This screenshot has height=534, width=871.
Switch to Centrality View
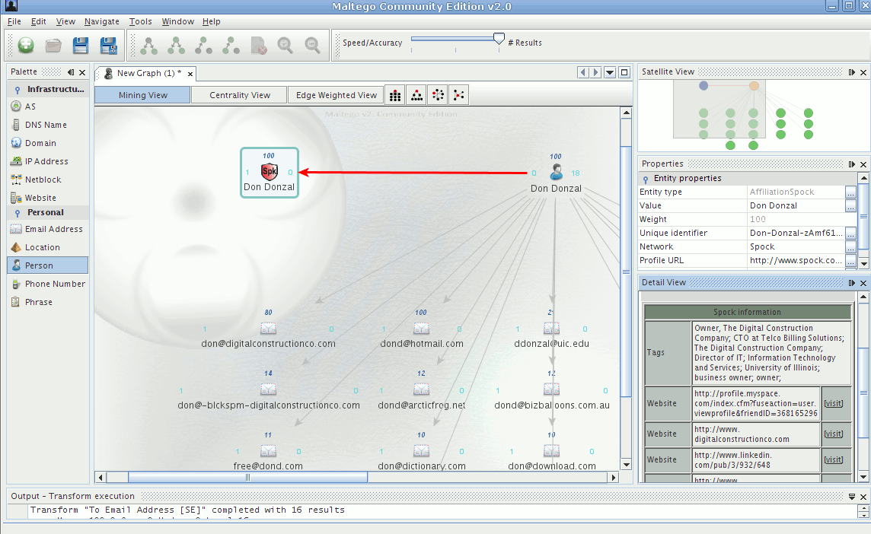point(240,95)
